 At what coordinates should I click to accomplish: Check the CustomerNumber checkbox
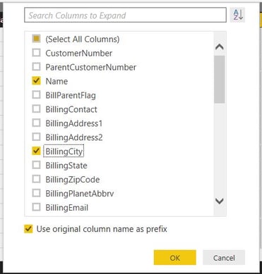point(36,53)
